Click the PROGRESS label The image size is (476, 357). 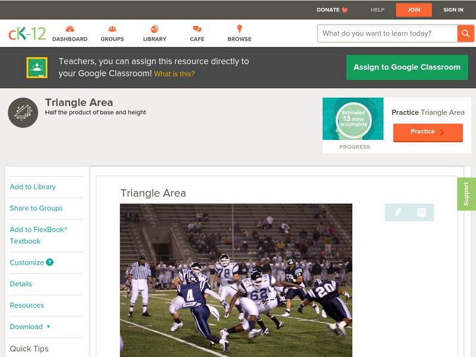(x=355, y=147)
